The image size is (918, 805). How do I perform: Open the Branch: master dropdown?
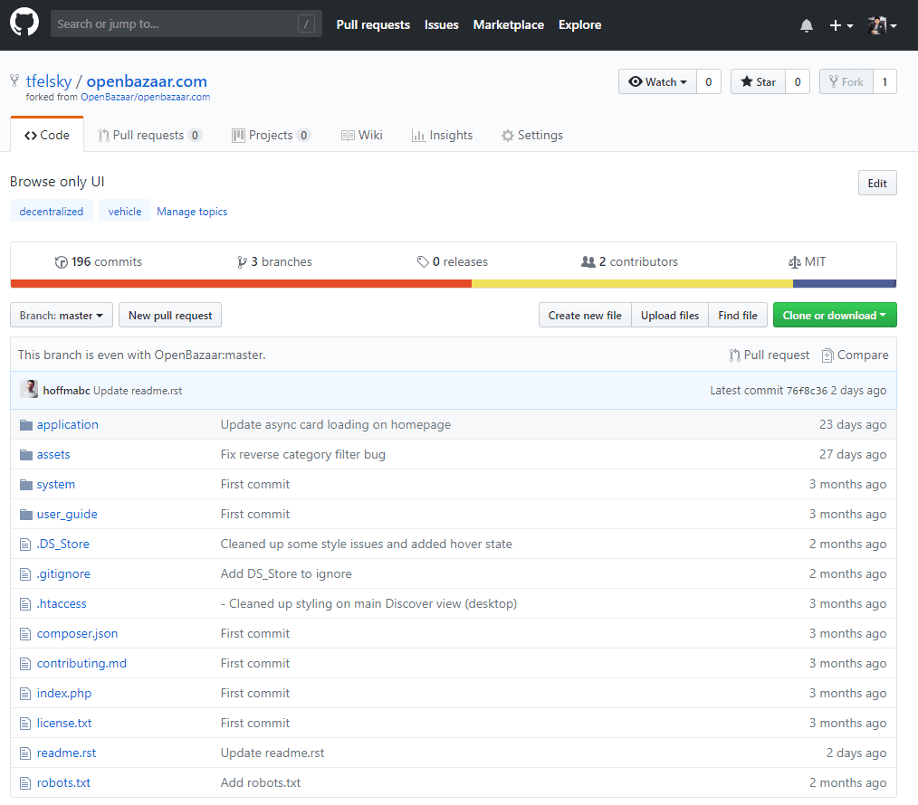pyautogui.click(x=62, y=316)
